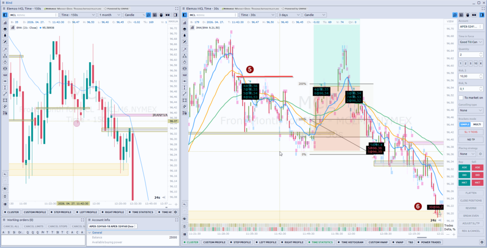This screenshot has height=248, width=487.
Task: Click the green Buy MKT button
Action: coord(464,183)
